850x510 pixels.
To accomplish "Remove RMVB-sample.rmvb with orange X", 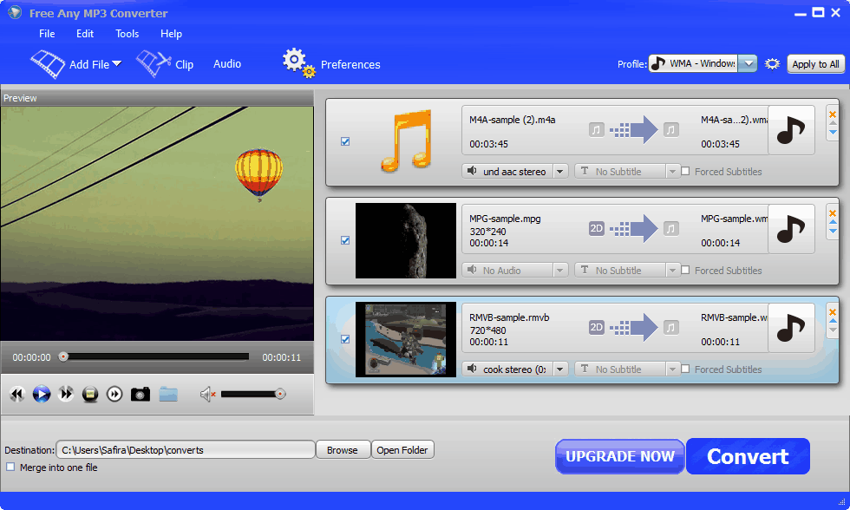I will click(832, 312).
